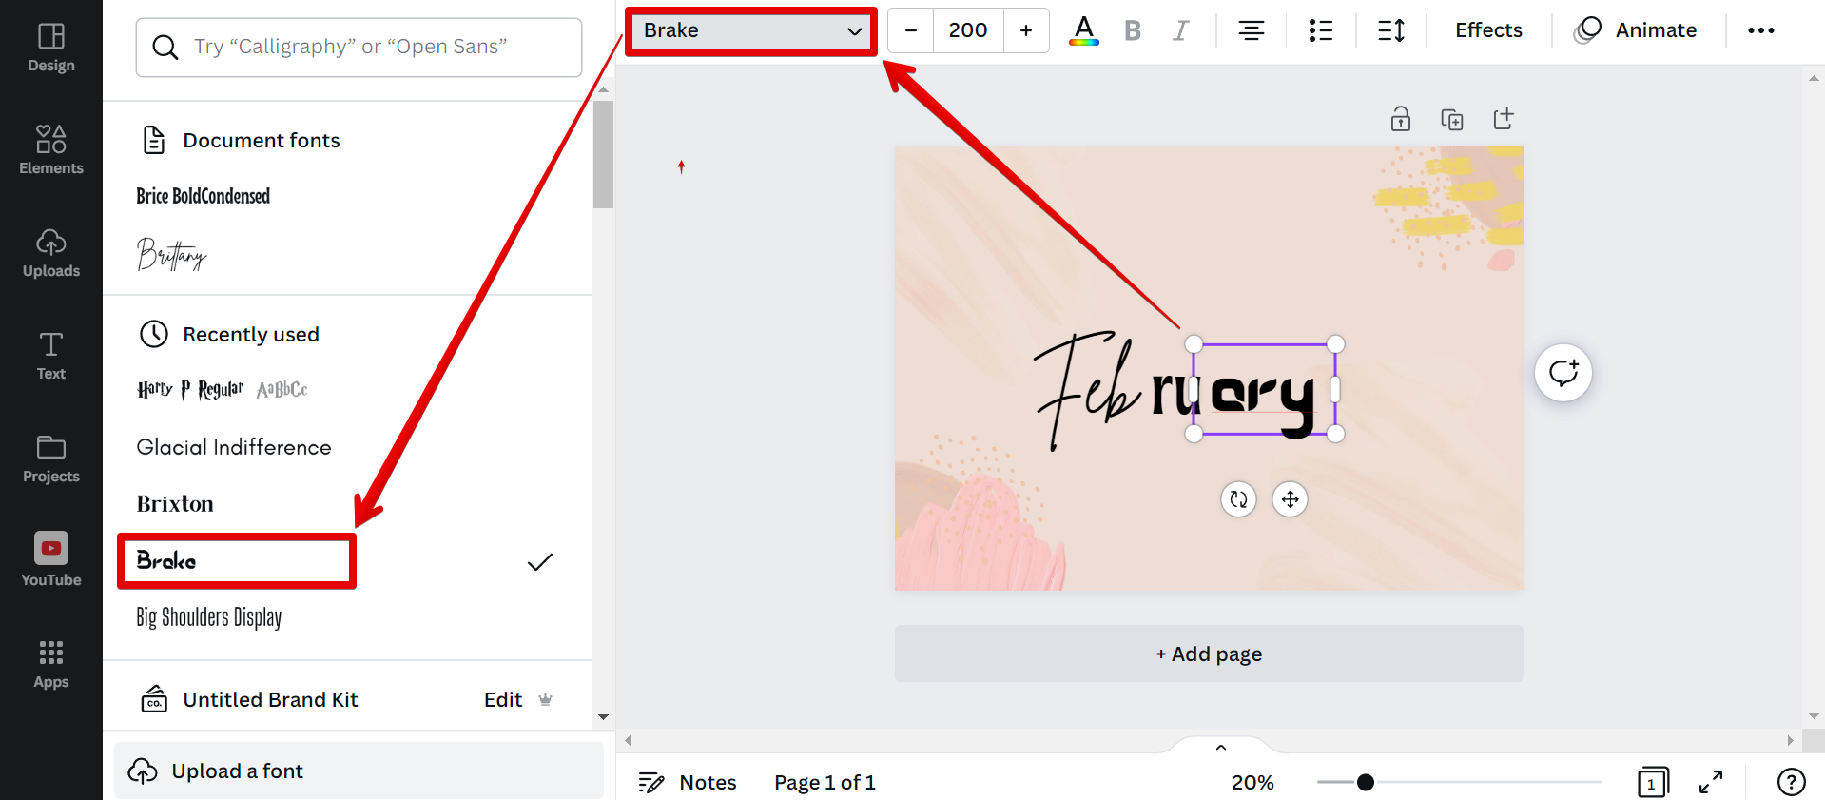Click the canvas horizontal scroll right arrow
Image resolution: width=1825 pixels, height=800 pixels.
[x=1791, y=740]
